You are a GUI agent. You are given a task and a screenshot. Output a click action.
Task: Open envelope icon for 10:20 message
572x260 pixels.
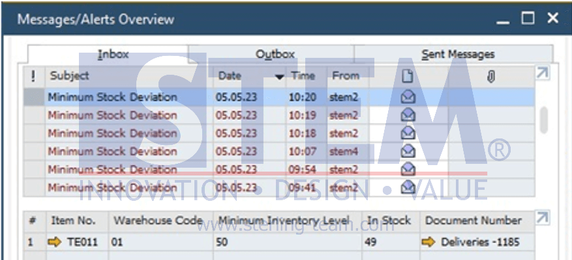408,97
